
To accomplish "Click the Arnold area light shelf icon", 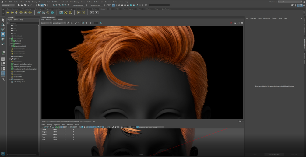I will coord(8,12).
